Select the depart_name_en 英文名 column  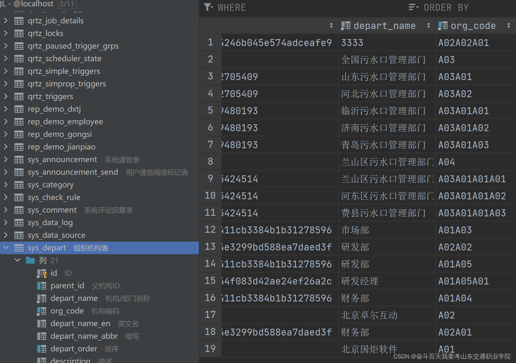click(99, 324)
